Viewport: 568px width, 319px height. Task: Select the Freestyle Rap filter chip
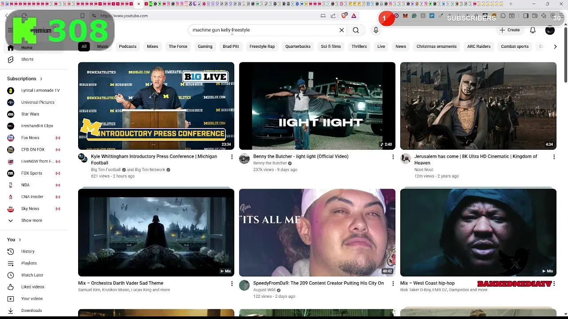click(x=262, y=47)
